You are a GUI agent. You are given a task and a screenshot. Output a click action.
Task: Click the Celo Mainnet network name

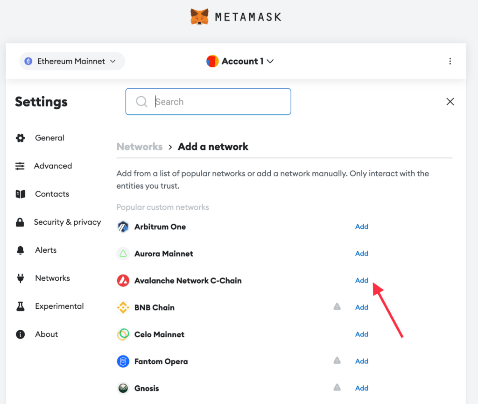(x=160, y=334)
